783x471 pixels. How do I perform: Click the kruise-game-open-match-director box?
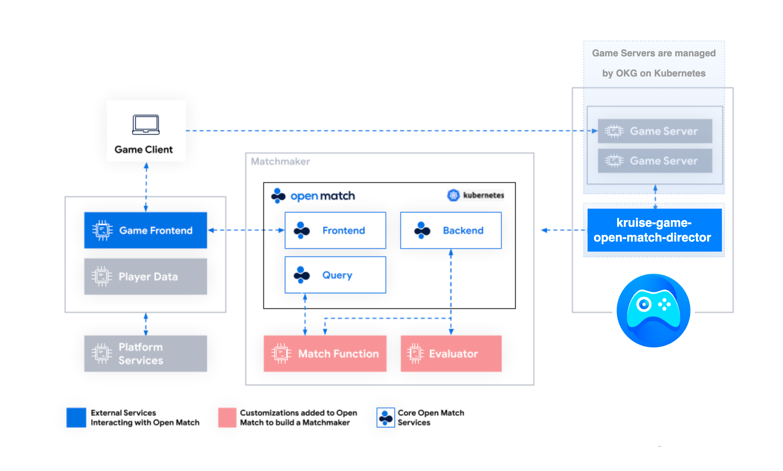click(x=654, y=230)
